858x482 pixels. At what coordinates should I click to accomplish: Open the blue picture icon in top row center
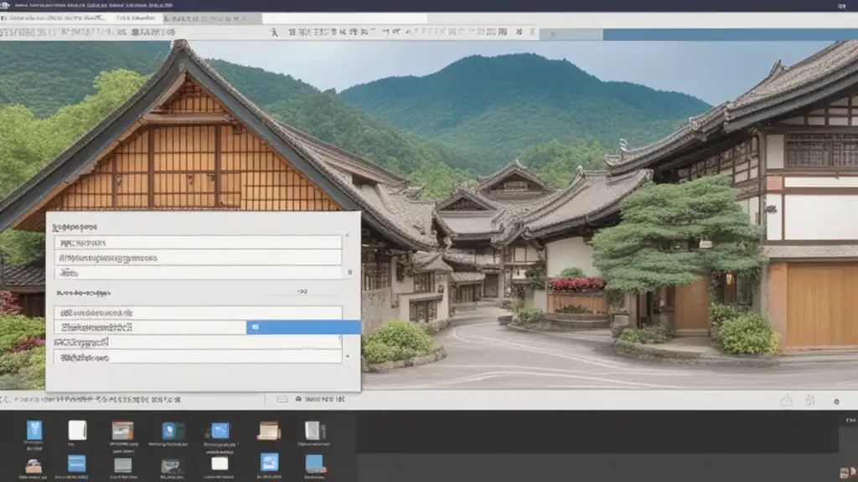[220, 430]
